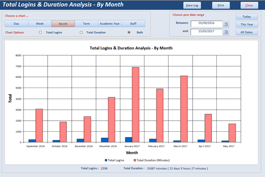Screen dimensions: 265x177
Task: Edit the Between start date field
Action: [x=207, y=24]
